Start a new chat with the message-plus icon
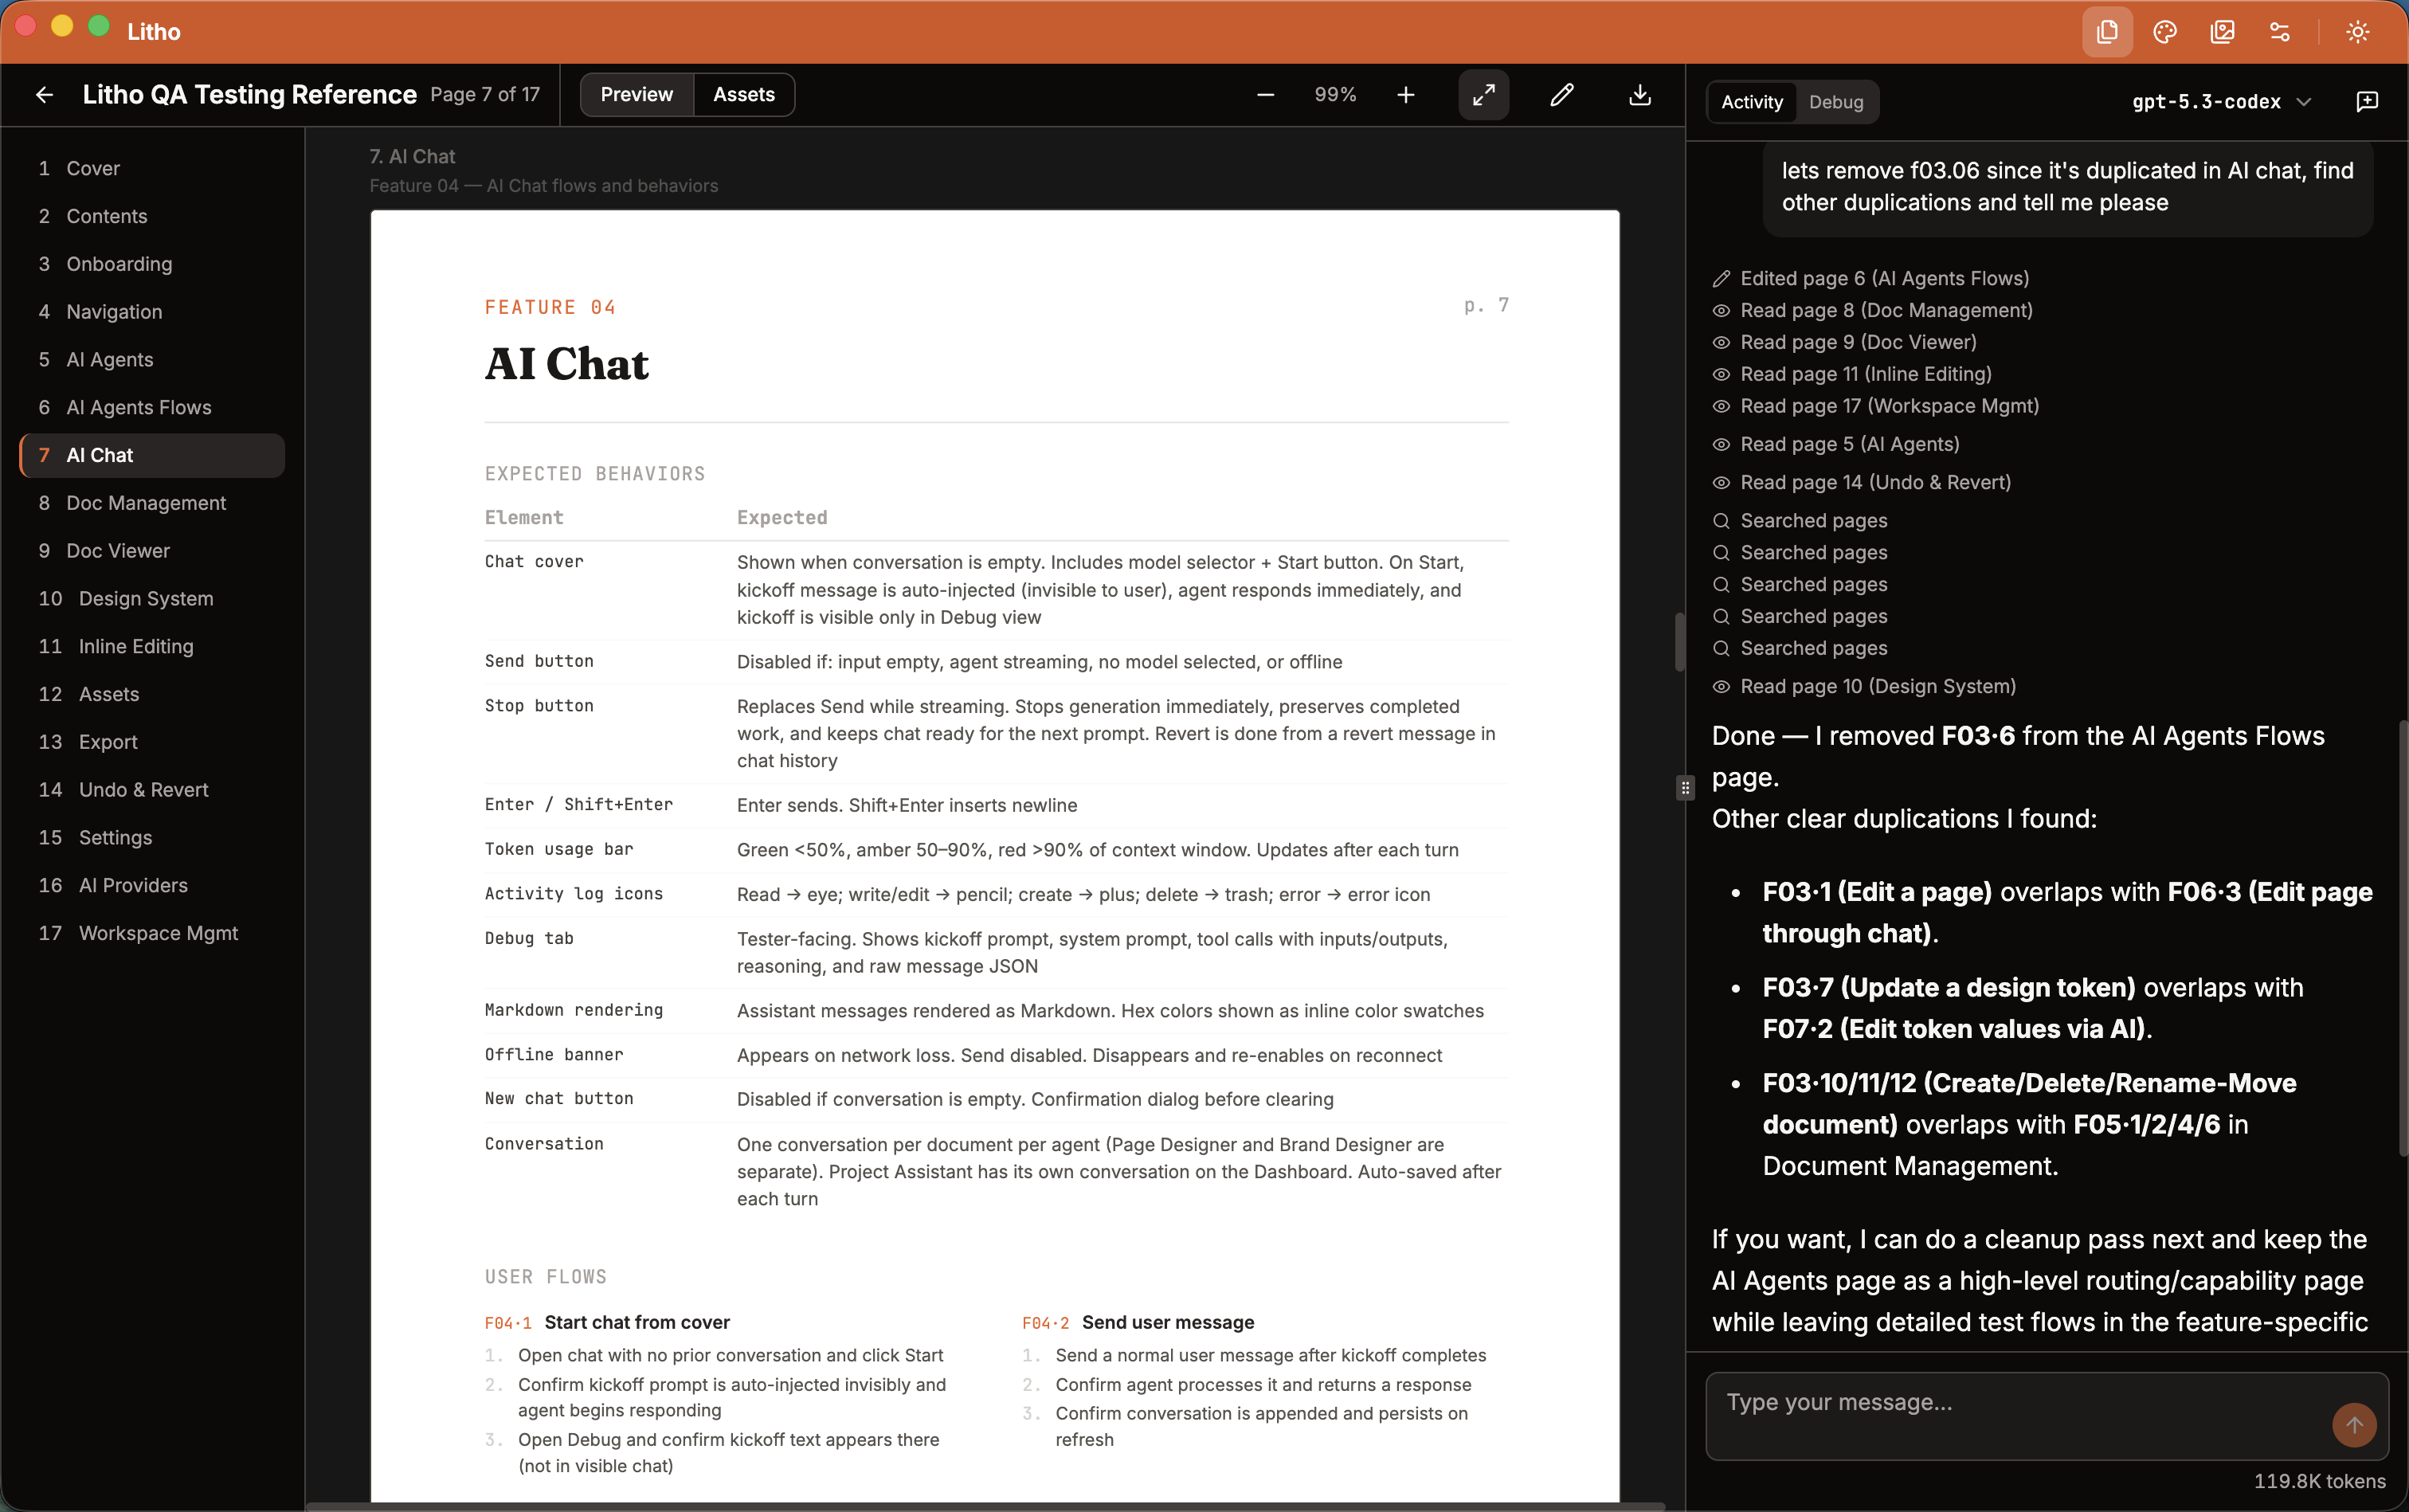 [x=2366, y=101]
